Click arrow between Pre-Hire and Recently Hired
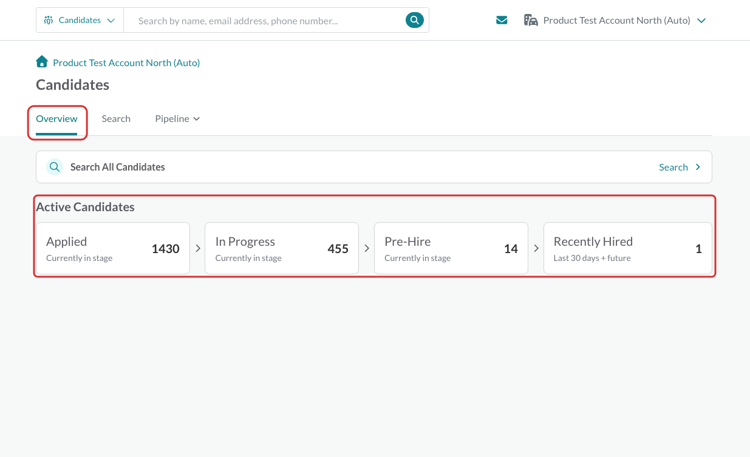This screenshot has width=750, height=457. coord(536,248)
